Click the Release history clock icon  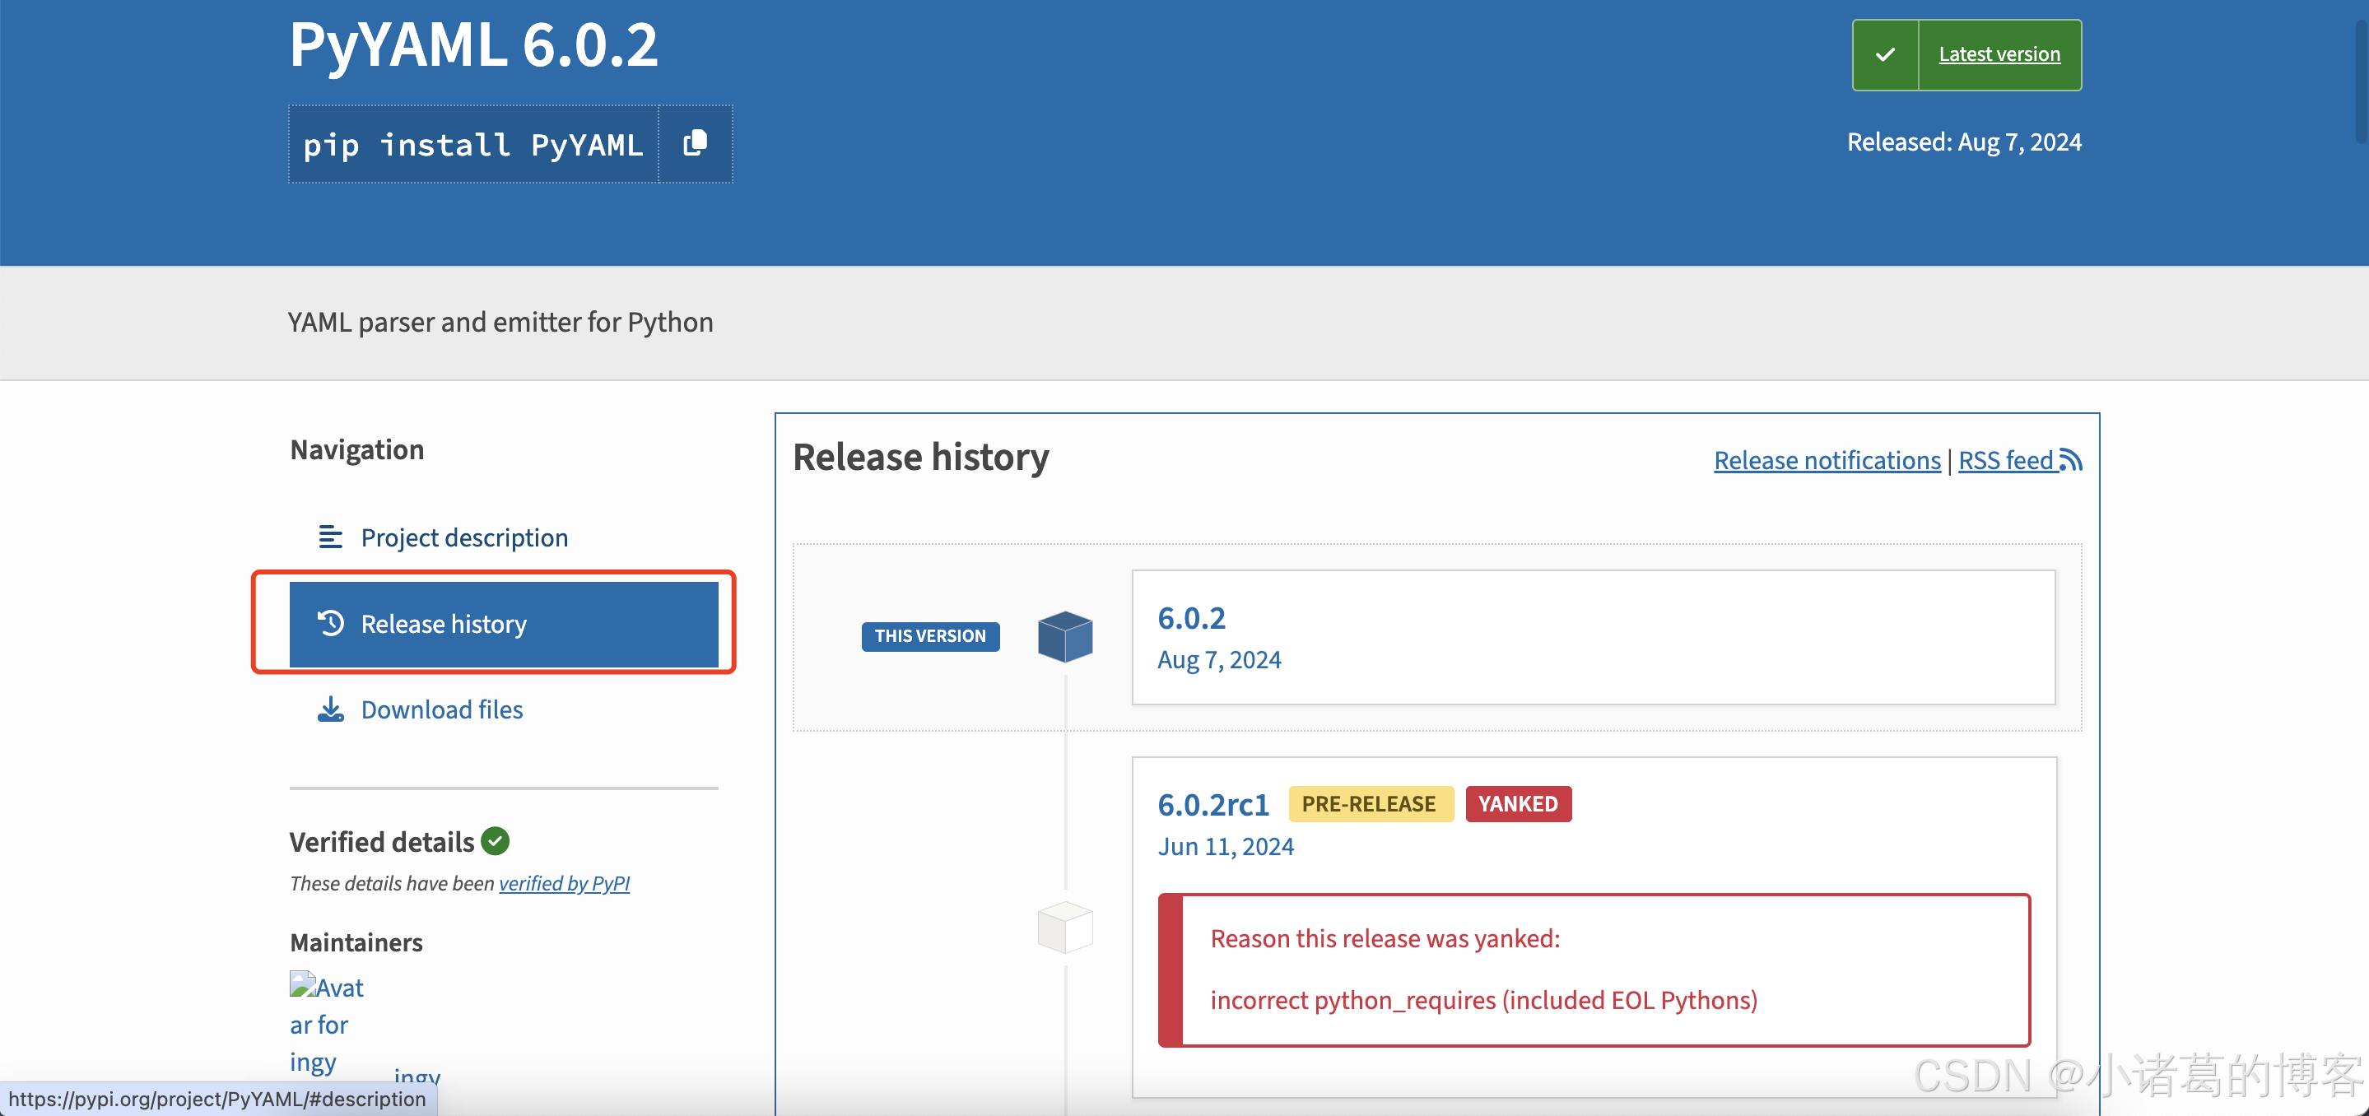330,623
